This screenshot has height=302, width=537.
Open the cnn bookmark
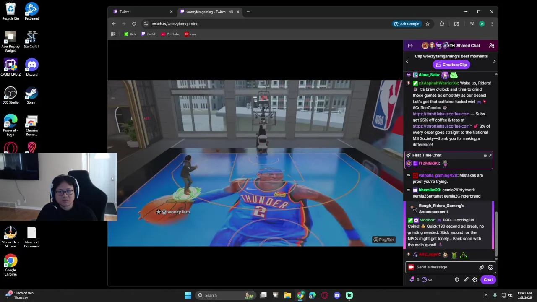190,34
